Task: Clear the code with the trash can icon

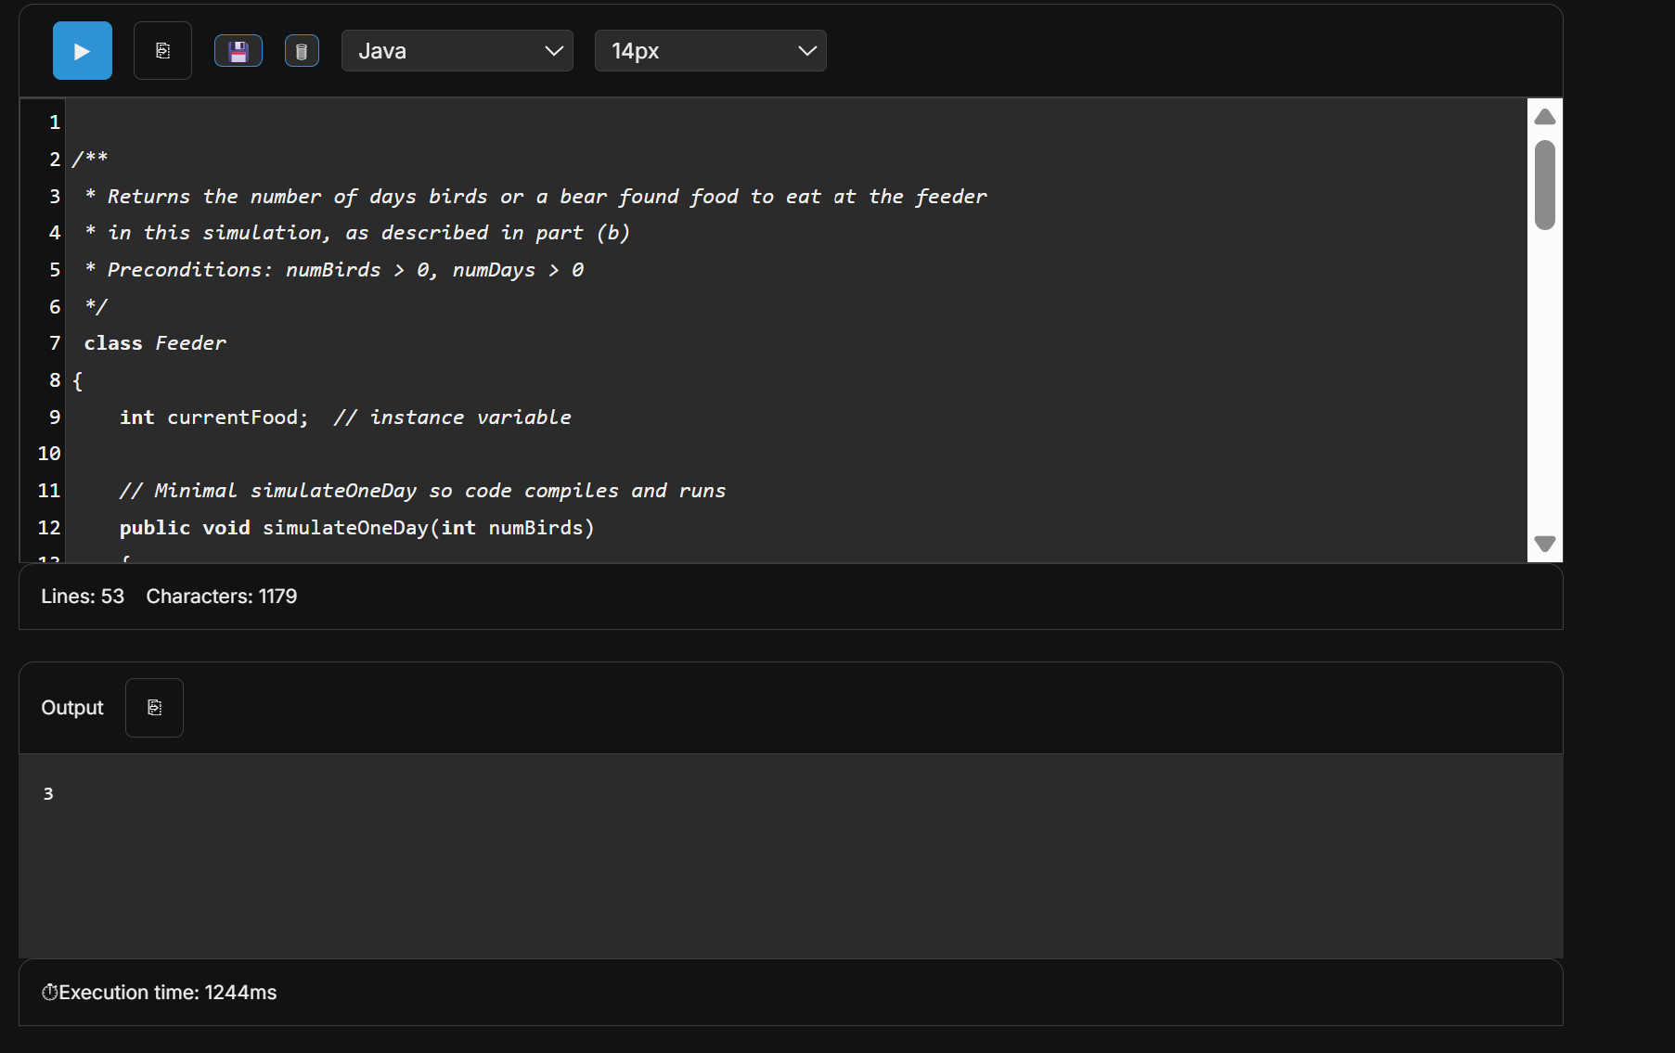Action: [x=302, y=51]
